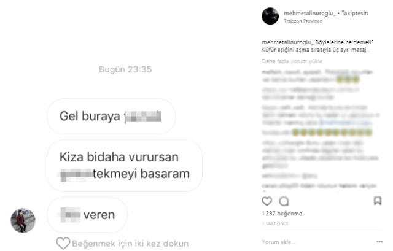Open the post author's round profile picture
The width and height of the screenshot is (393, 251).
[270, 16]
